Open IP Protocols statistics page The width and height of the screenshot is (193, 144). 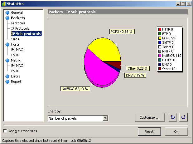(20, 28)
